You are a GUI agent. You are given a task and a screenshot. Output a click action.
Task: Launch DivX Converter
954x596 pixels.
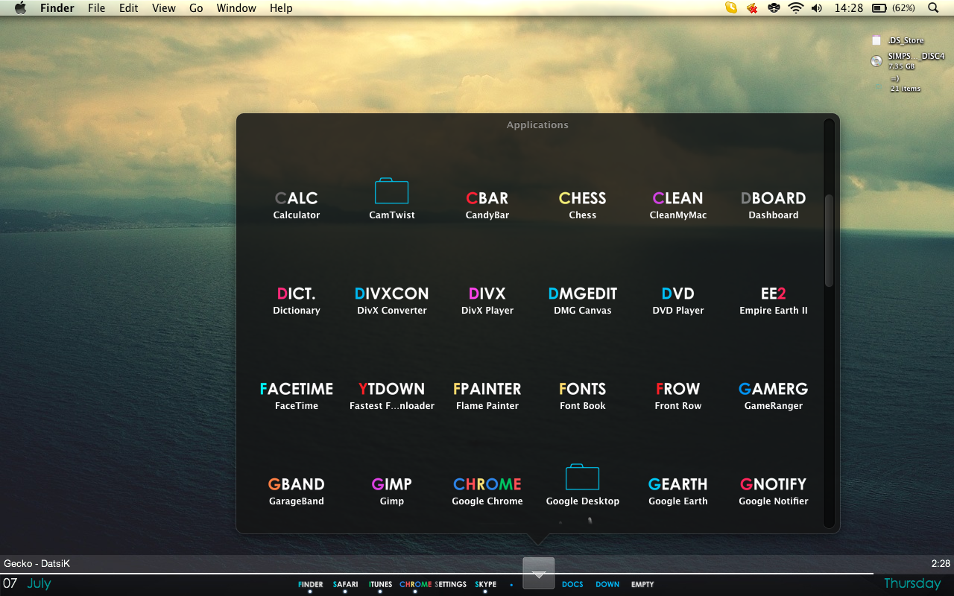tap(391, 300)
